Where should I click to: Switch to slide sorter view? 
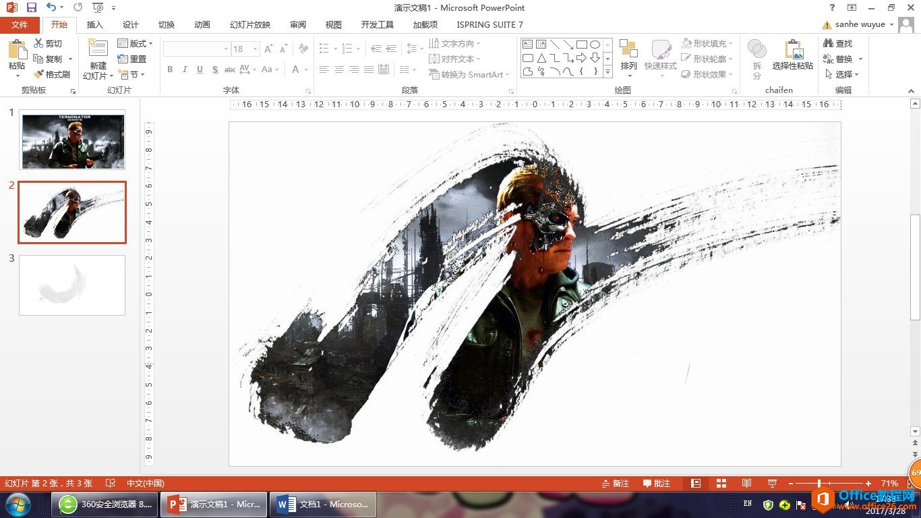(721, 484)
